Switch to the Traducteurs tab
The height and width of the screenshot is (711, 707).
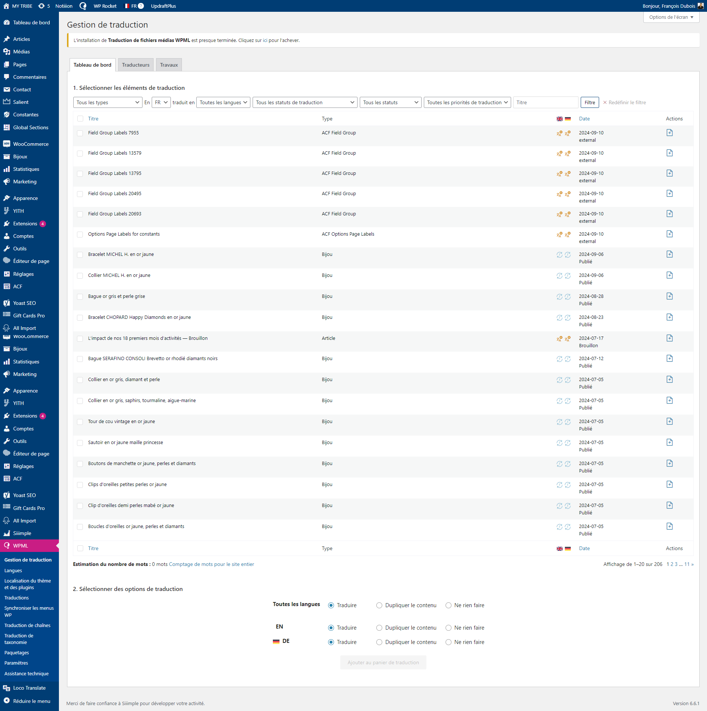point(136,65)
